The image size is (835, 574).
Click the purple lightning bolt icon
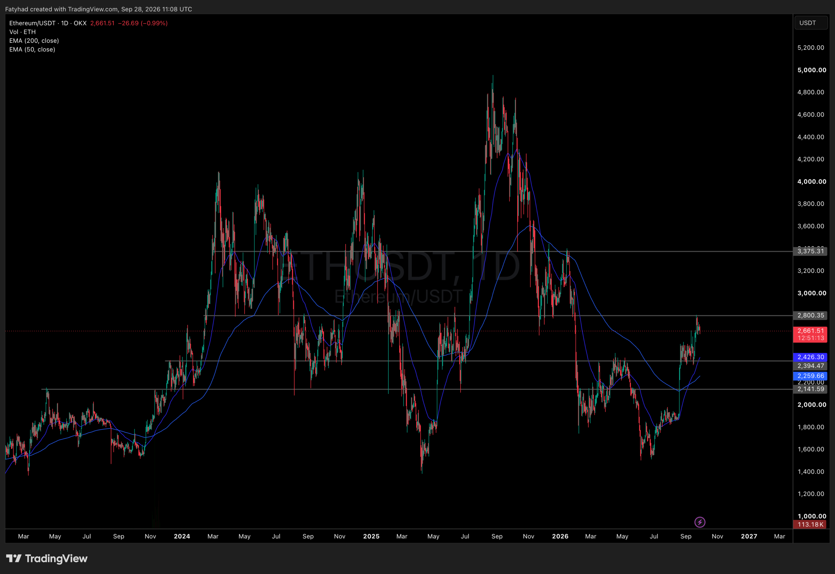click(x=699, y=522)
